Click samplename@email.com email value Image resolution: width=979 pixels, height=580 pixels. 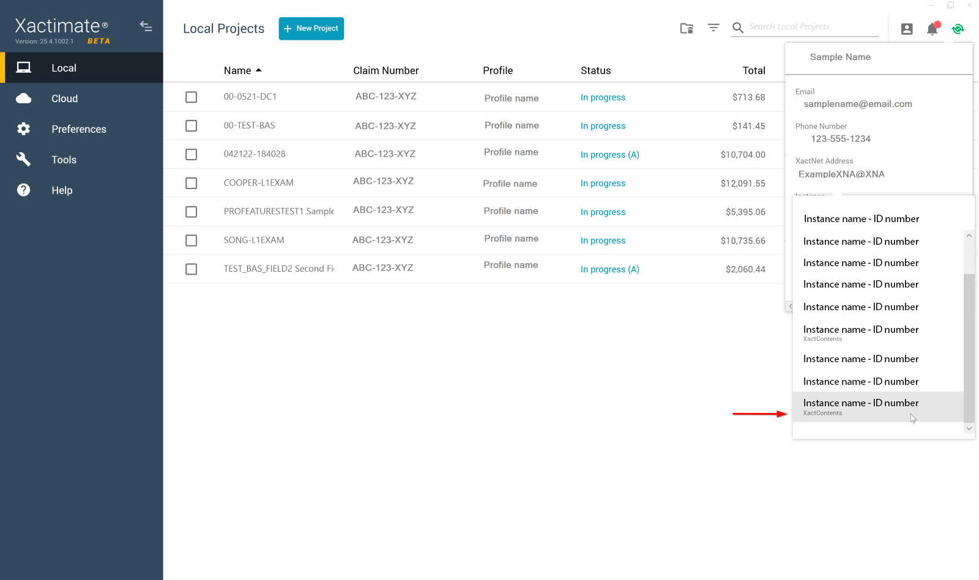point(857,104)
